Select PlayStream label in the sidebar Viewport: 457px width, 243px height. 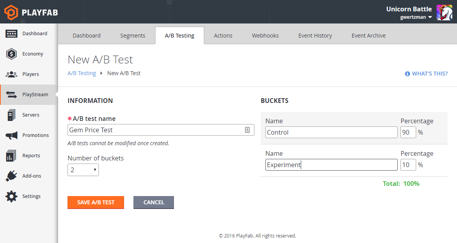(x=35, y=95)
